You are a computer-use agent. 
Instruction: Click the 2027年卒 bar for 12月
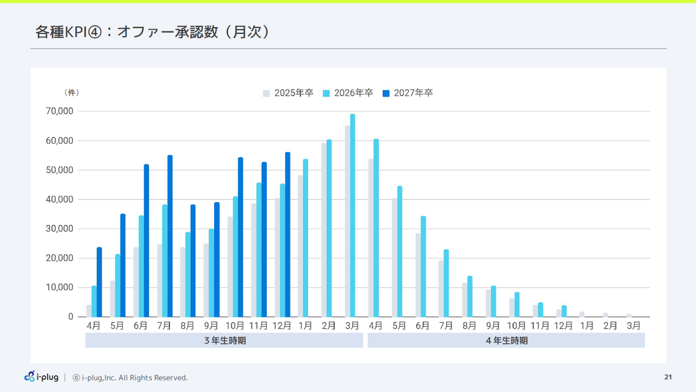tap(287, 234)
